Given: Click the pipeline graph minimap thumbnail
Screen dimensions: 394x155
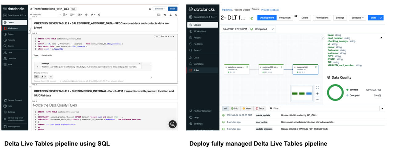Looking at the screenshot, I should 302,93.
